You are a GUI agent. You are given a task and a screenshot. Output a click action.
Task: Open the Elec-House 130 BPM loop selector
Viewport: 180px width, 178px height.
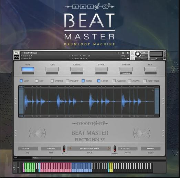(89, 149)
